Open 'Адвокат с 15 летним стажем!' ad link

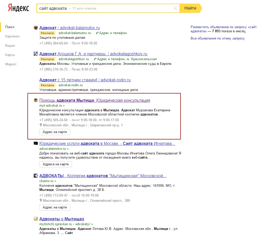(85, 80)
